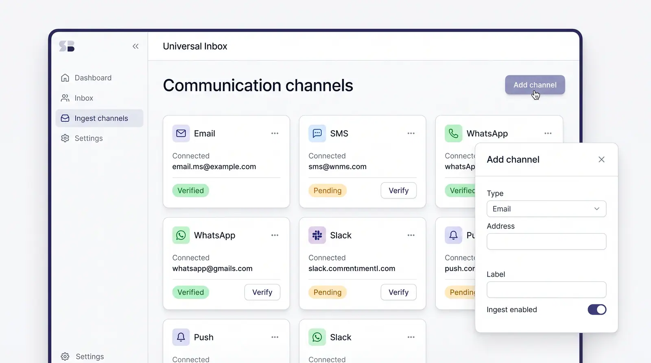Click email.ms@example.com address text
The image size is (651, 363).
(214, 167)
